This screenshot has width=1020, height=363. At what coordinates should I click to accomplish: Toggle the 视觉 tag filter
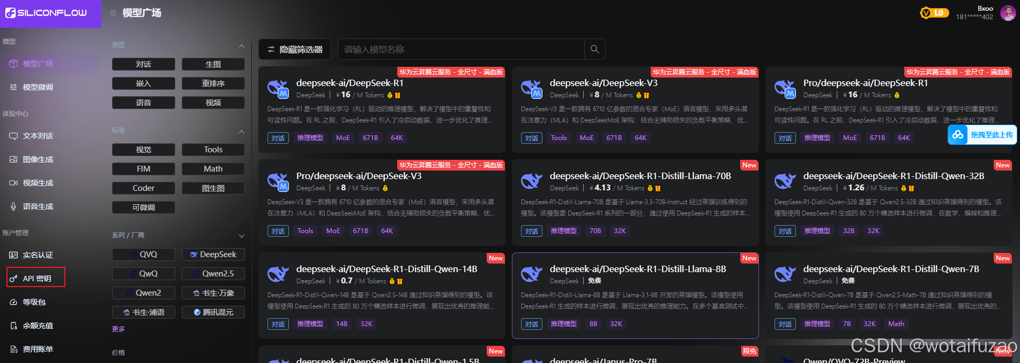point(144,150)
